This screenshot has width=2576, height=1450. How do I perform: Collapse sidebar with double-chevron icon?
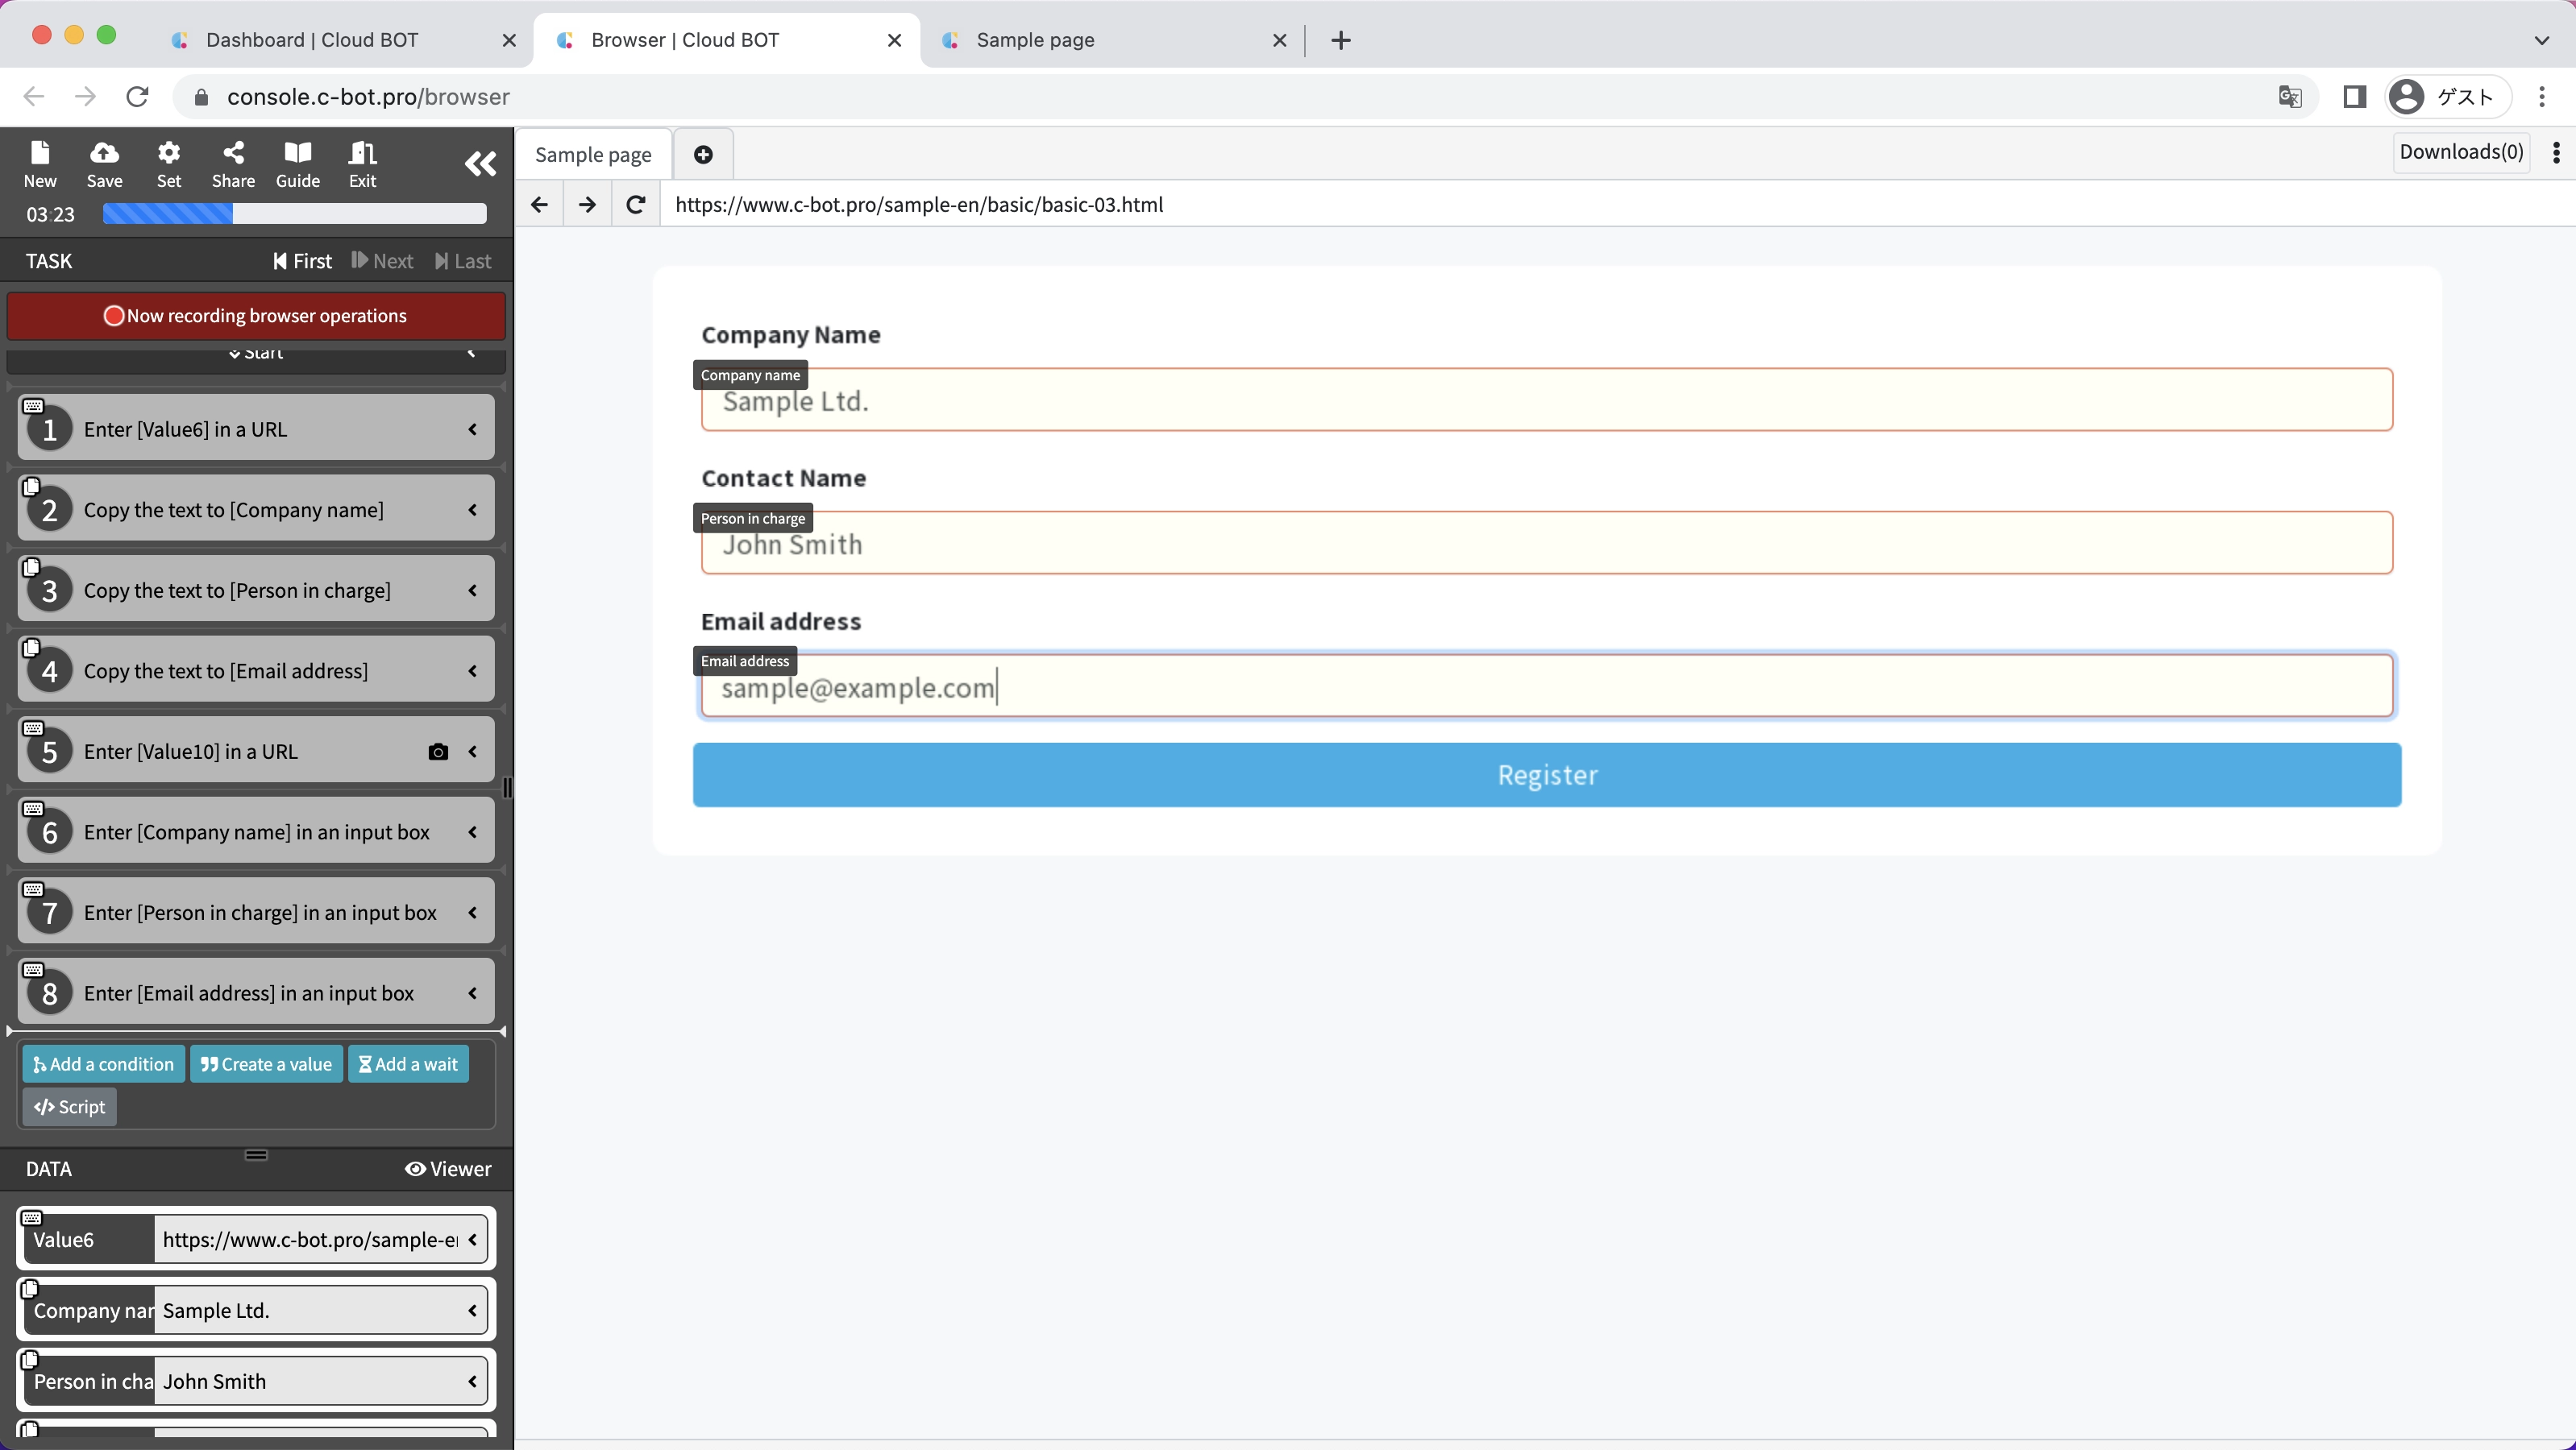click(480, 164)
